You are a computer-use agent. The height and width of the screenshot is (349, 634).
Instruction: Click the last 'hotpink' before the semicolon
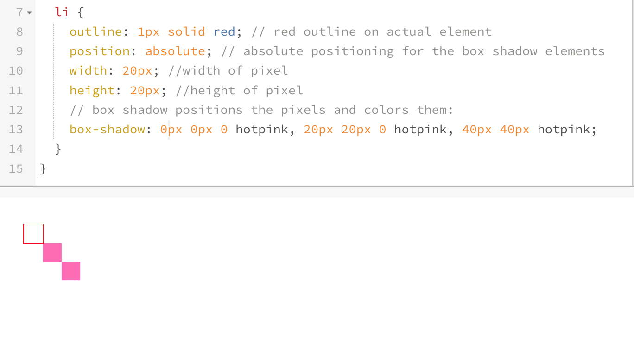click(564, 129)
